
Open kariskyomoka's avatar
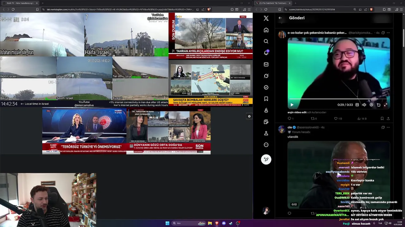282,34
